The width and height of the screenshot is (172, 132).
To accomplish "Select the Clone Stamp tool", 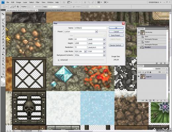I will (3, 39).
